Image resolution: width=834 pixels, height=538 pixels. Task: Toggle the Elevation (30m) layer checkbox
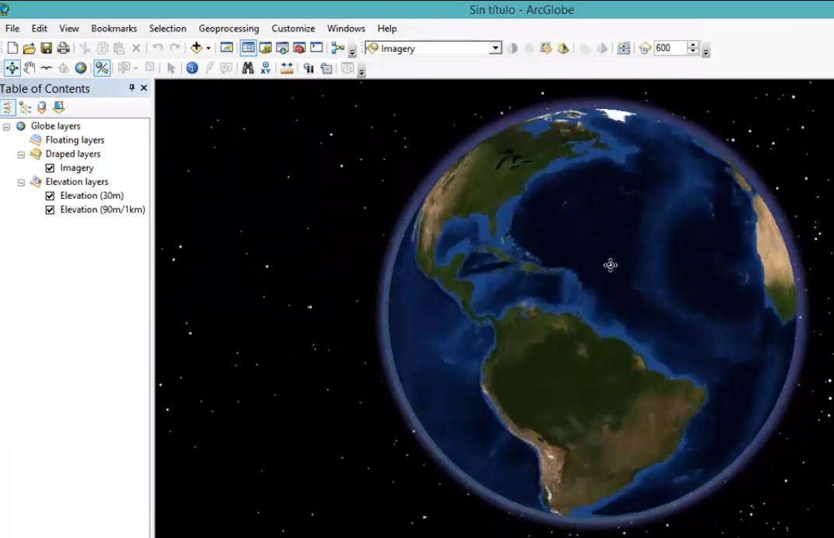[51, 196]
